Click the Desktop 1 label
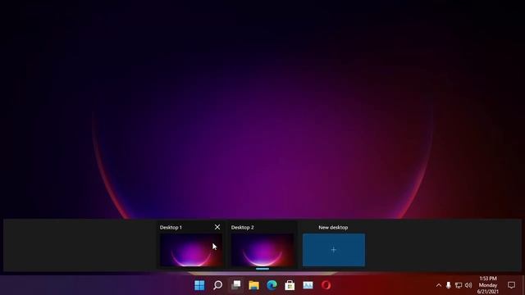Image resolution: width=525 pixels, height=295 pixels. [171, 228]
